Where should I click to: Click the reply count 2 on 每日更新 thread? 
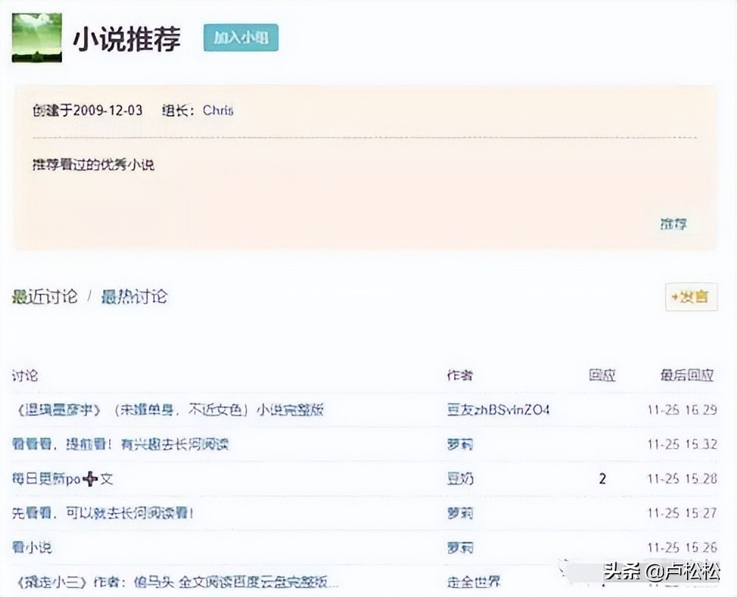pyautogui.click(x=603, y=478)
